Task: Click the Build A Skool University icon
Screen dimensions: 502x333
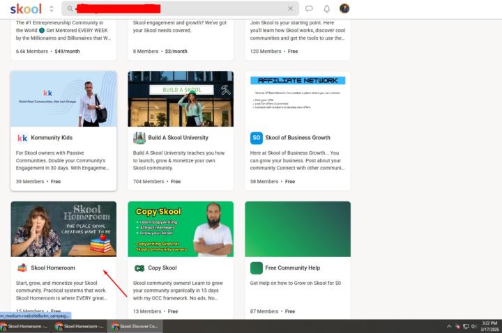Action: click(x=139, y=138)
